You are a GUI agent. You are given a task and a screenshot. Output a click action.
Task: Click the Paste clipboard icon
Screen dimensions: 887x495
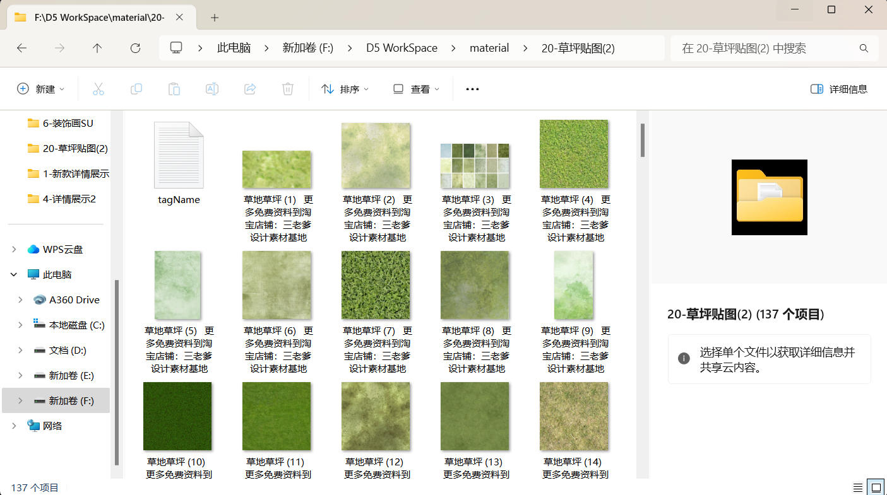pos(174,89)
